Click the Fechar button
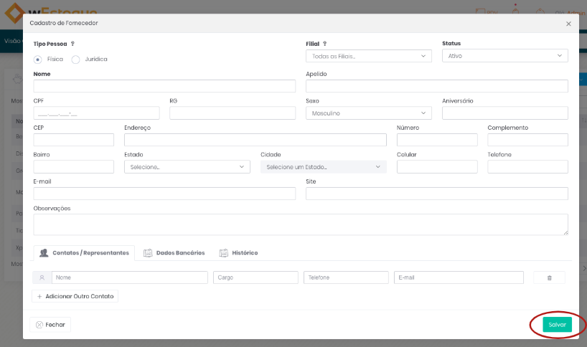 coord(50,325)
